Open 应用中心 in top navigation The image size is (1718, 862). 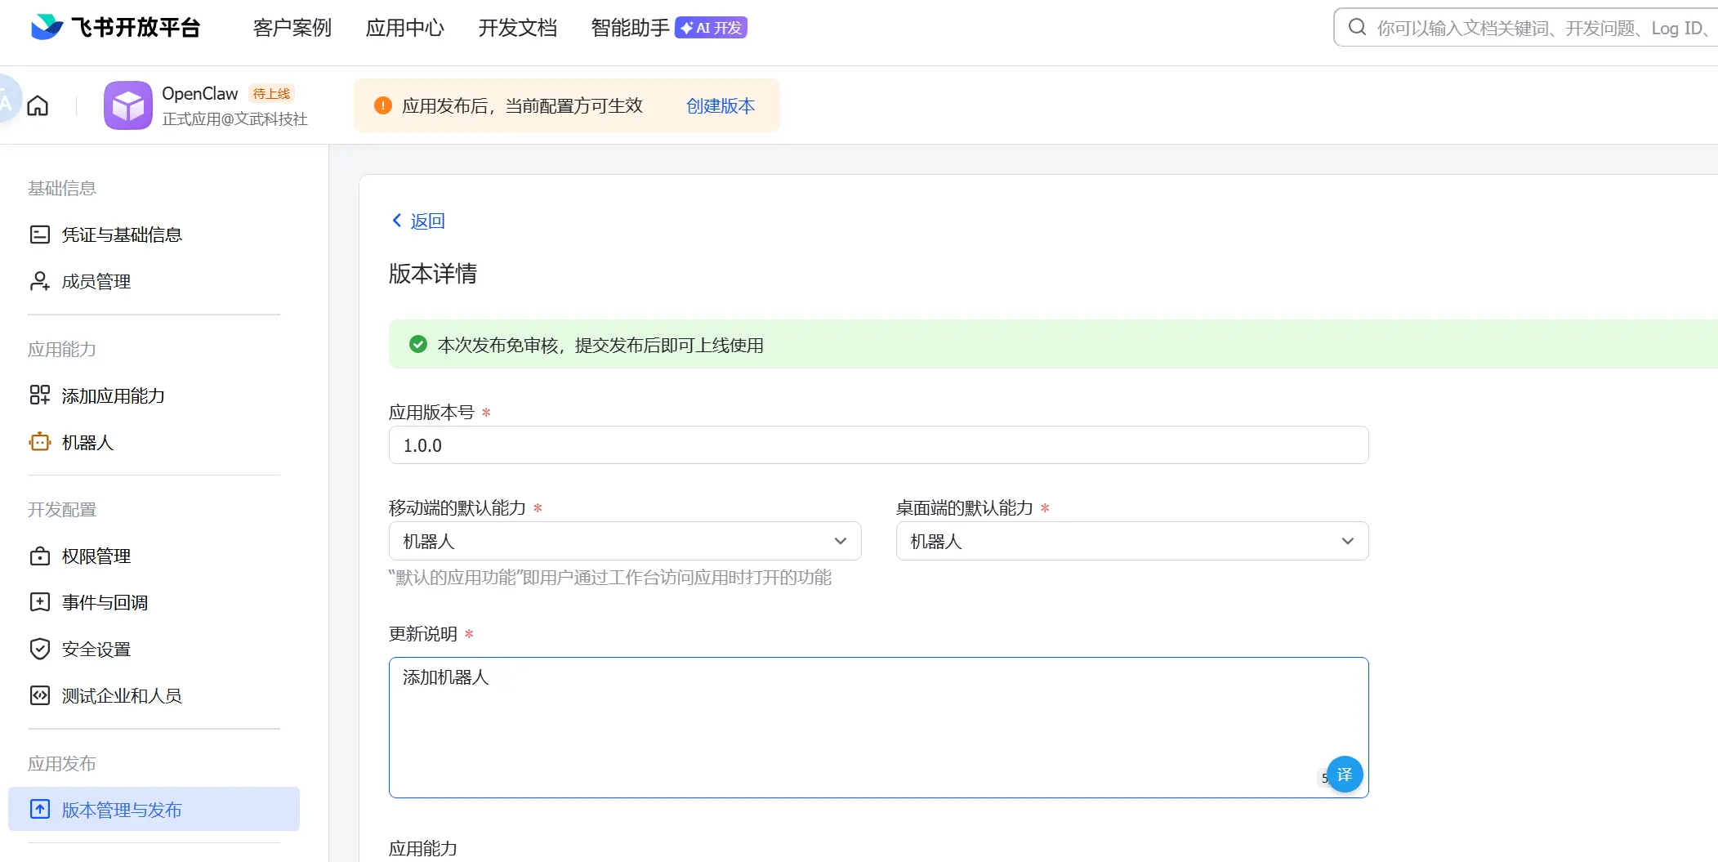coord(404,28)
